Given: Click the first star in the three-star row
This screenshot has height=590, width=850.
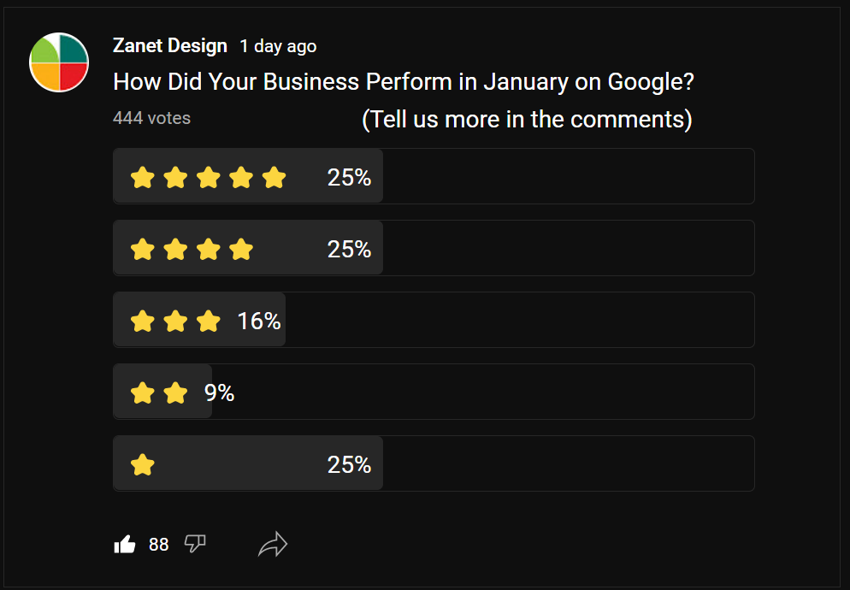Looking at the screenshot, I should (142, 321).
